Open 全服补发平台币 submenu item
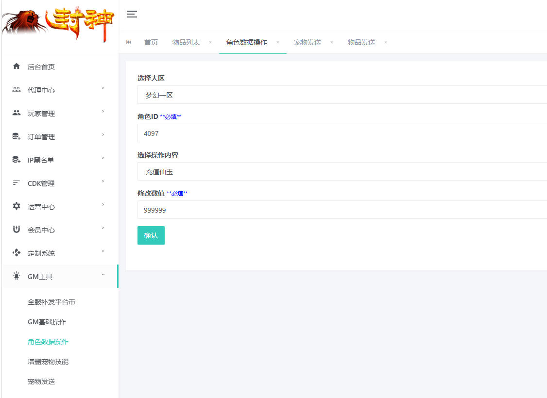The height and width of the screenshot is (398, 547). pyautogui.click(x=51, y=302)
